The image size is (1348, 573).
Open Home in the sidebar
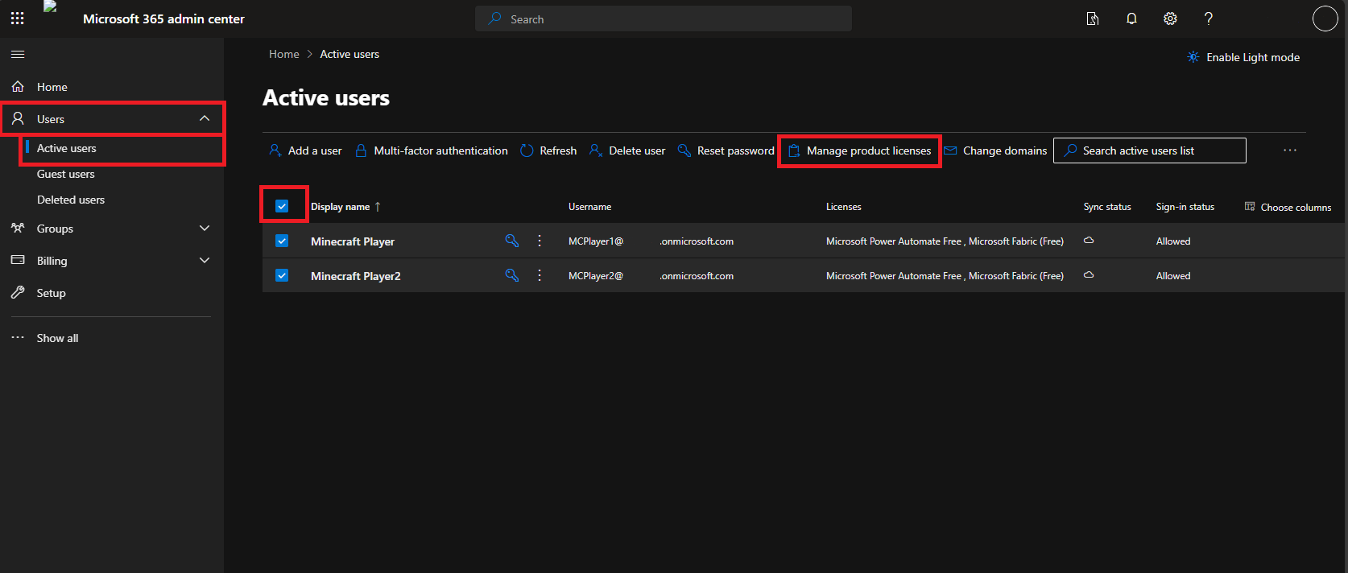[x=52, y=87]
